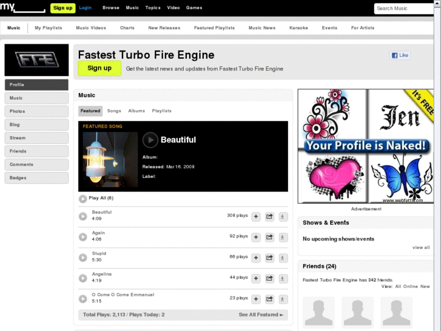The image size is (441, 331).
Task: Open Badges in the left sidebar
Action: point(36,178)
